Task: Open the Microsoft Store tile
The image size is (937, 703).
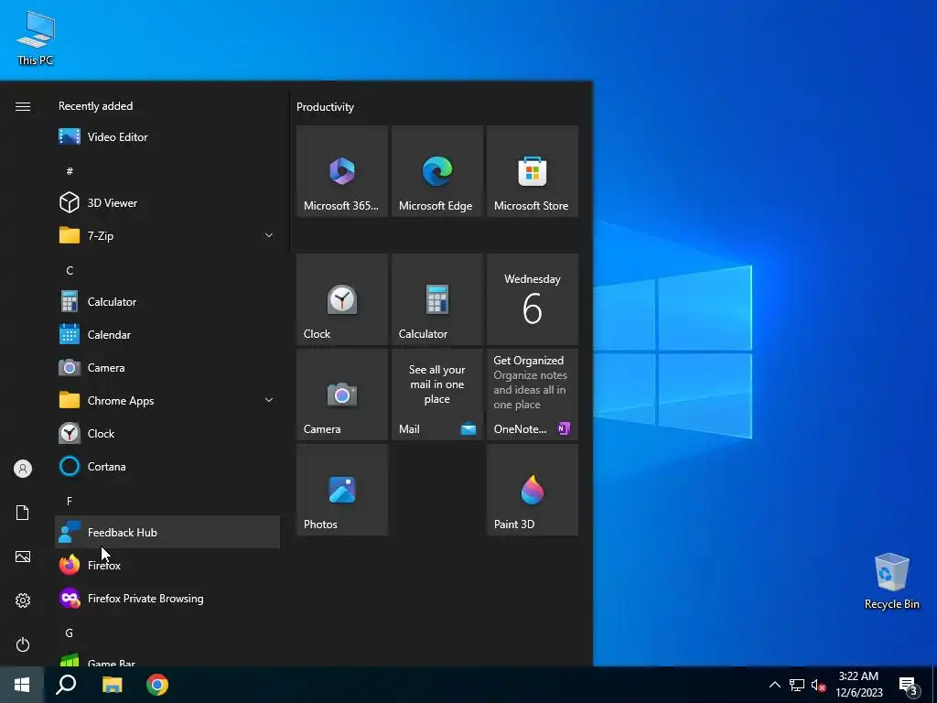Action: pos(533,171)
